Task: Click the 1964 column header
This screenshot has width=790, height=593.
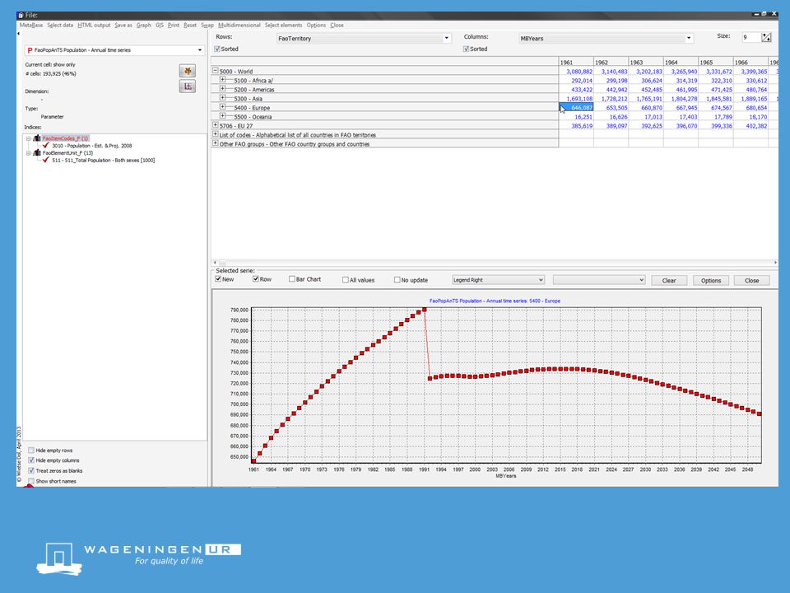Action: point(681,62)
